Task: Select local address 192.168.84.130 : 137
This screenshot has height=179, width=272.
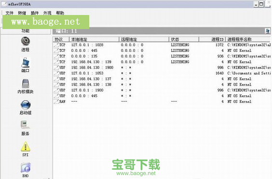Action: 91,79
